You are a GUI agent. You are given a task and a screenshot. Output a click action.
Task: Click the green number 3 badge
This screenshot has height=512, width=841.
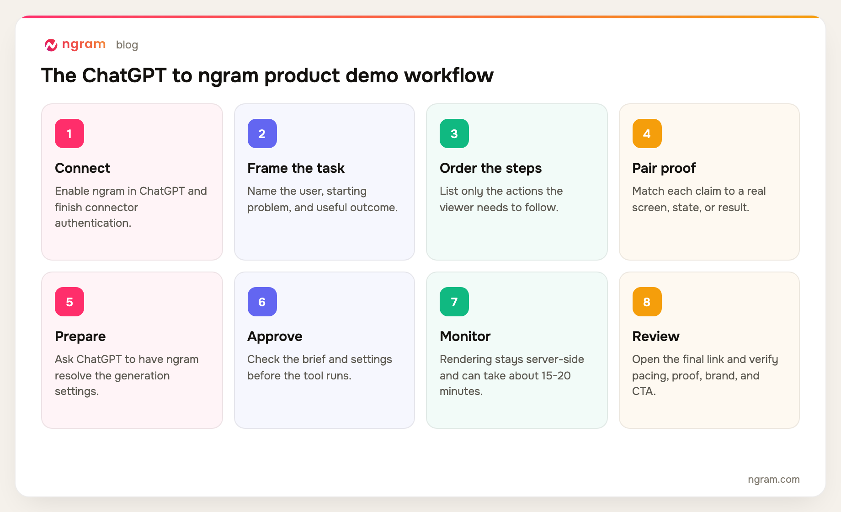(454, 133)
